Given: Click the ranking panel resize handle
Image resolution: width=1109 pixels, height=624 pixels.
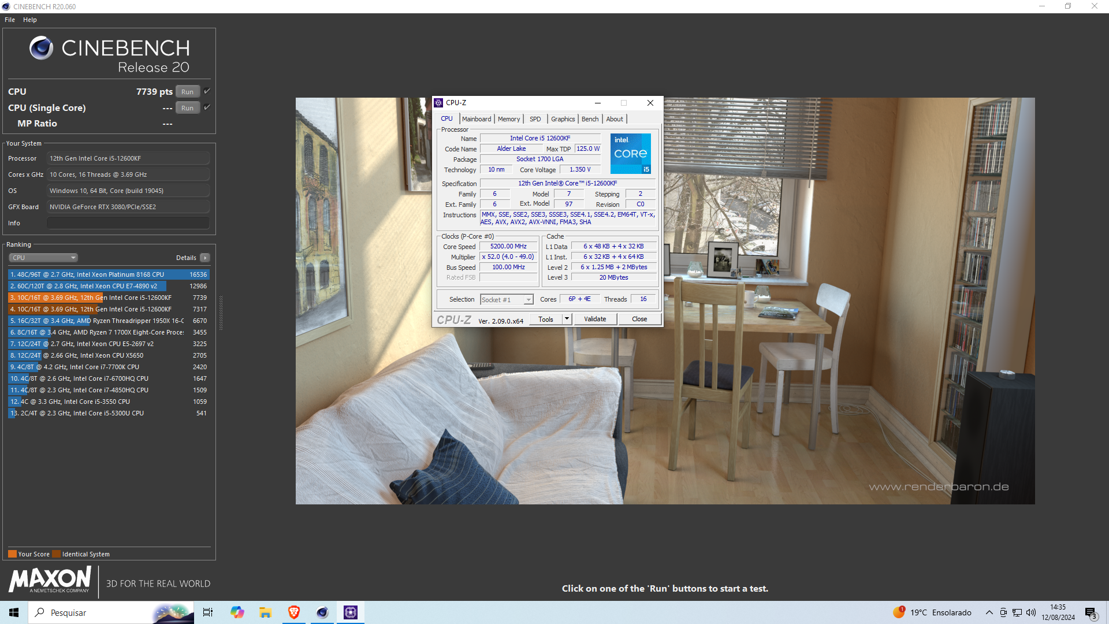Looking at the screenshot, I should pyautogui.click(x=221, y=312).
